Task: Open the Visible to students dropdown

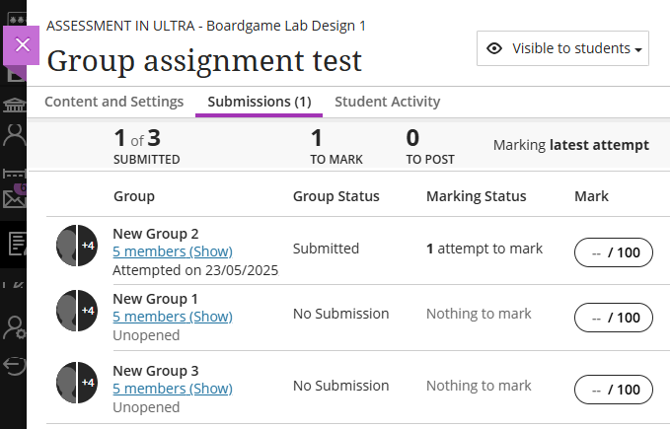Action: 562,48
